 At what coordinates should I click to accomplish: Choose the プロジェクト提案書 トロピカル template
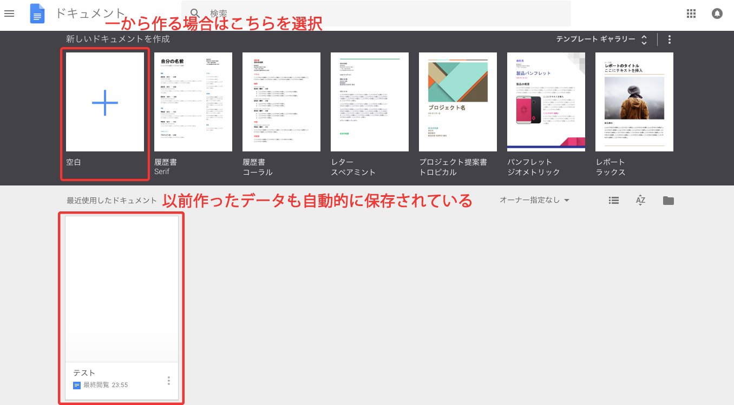458,102
